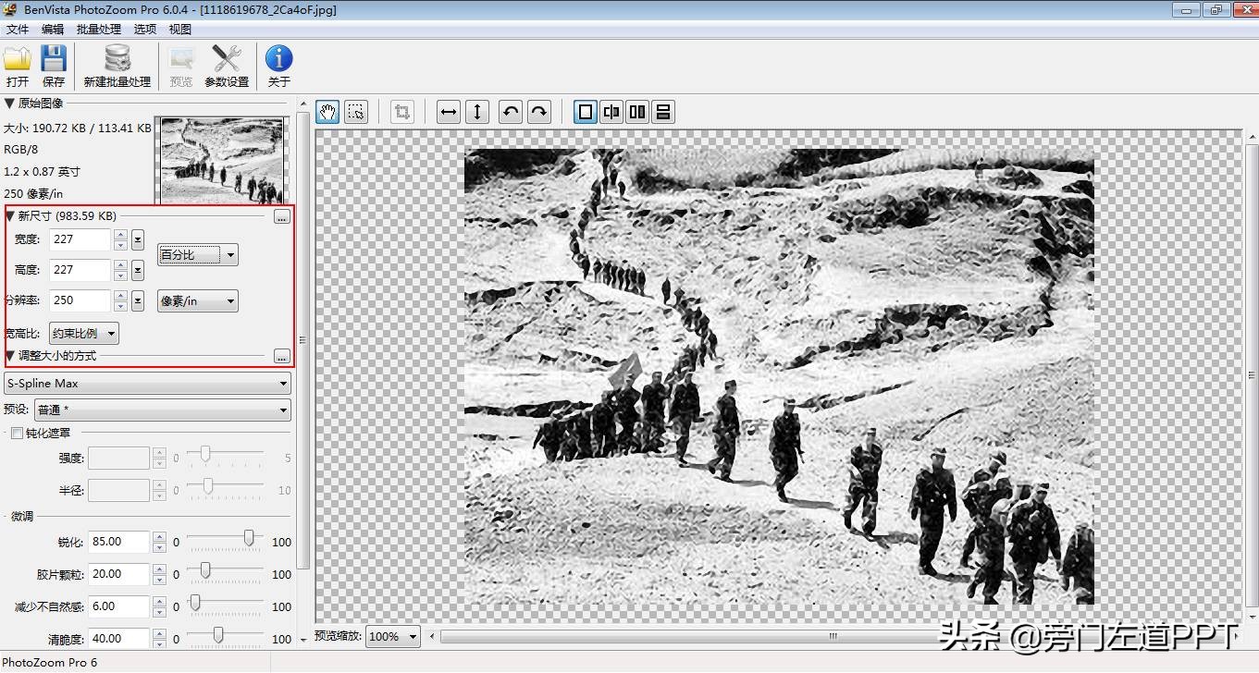The width and height of the screenshot is (1259, 673).
Task: Click the 关于 (About) info icon
Action: (x=278, y=59)
